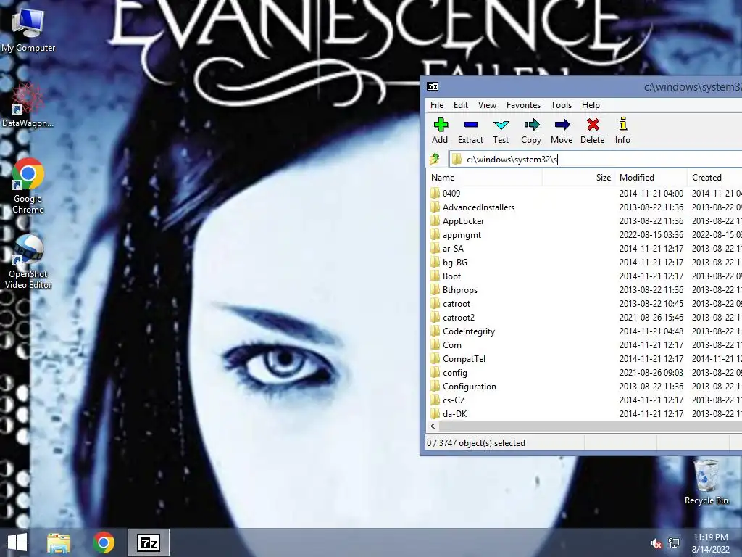Click folder icon of the 0409 row
Screen dimensions: 742x557
435,193
